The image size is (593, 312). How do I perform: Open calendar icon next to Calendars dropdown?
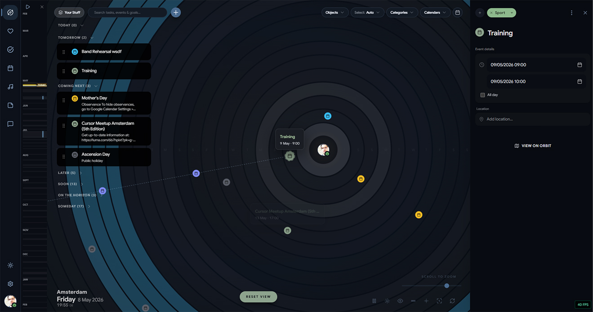coord(458,13)
